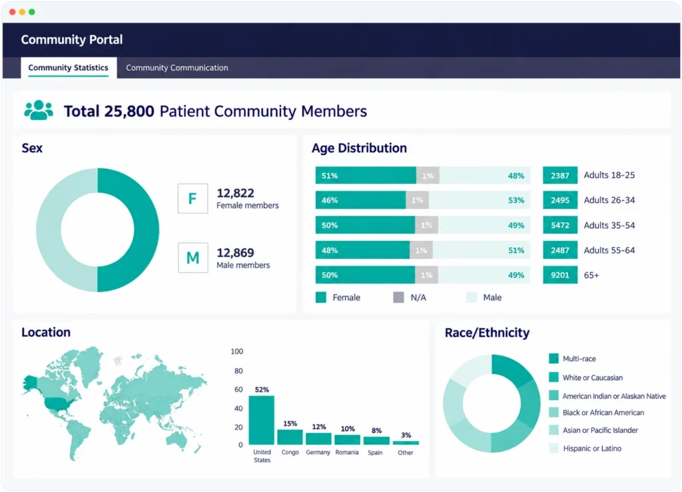
Task: Click the 2387 count badge
Action: click(x=560, y=176)
